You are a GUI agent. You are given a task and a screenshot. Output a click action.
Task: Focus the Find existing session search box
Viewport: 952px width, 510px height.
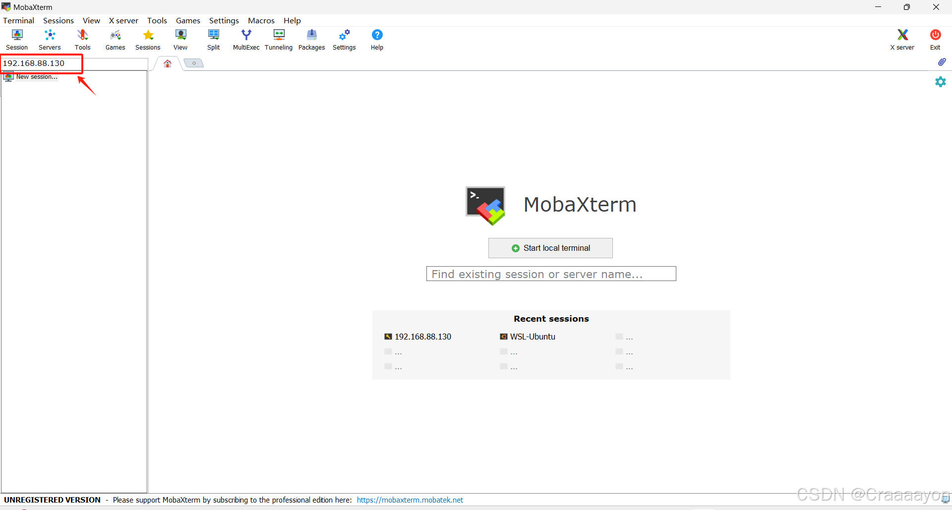tap(551, 274)
